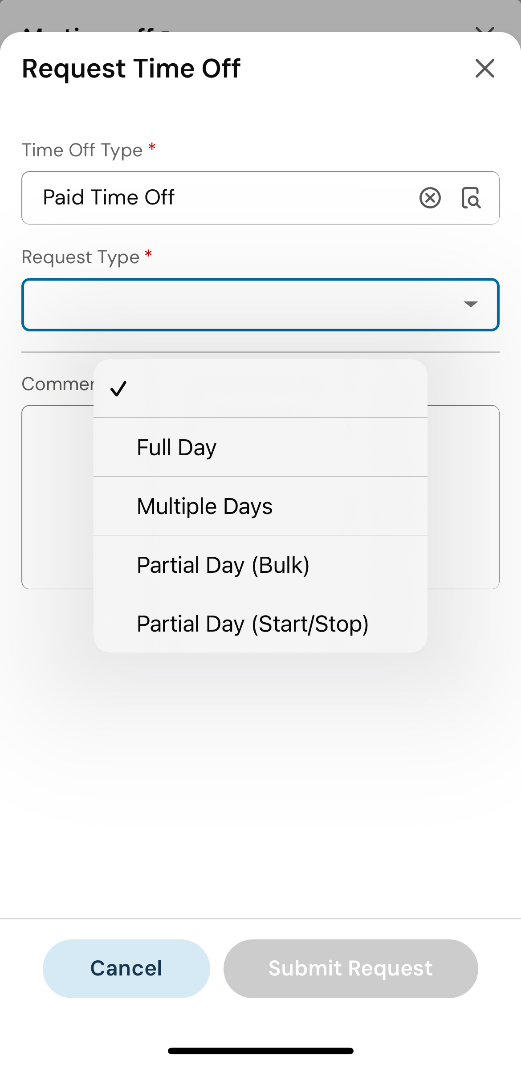
Task: Open the Time Off Type lookup search
Action: click(471, 198)
